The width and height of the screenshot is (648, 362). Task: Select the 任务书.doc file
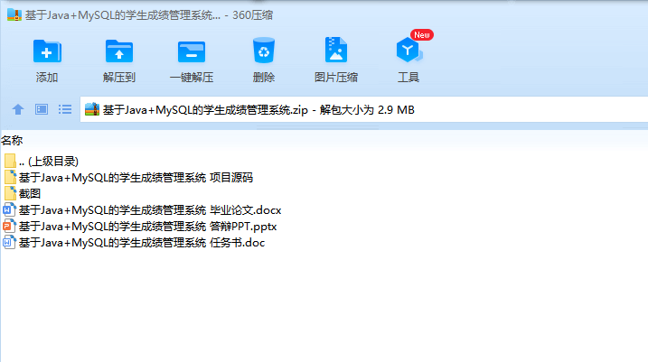pos(135,242)
